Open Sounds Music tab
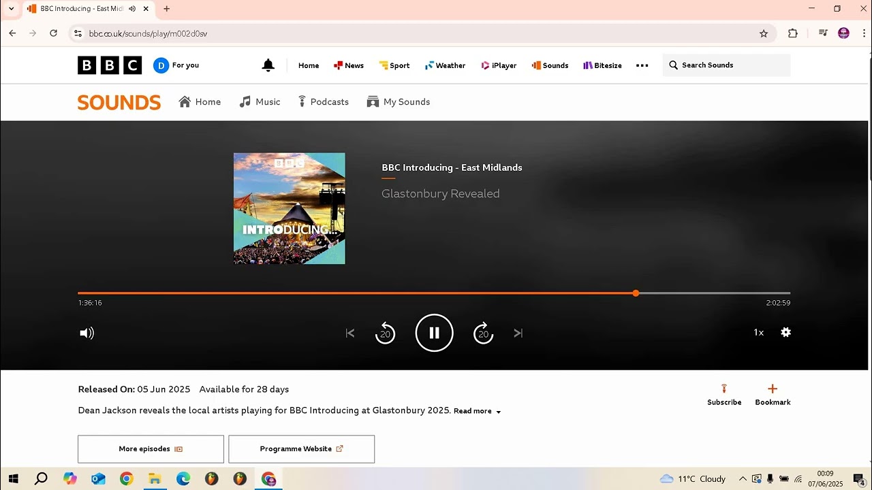This screenshot has width=872, height=490. [260, 102]
